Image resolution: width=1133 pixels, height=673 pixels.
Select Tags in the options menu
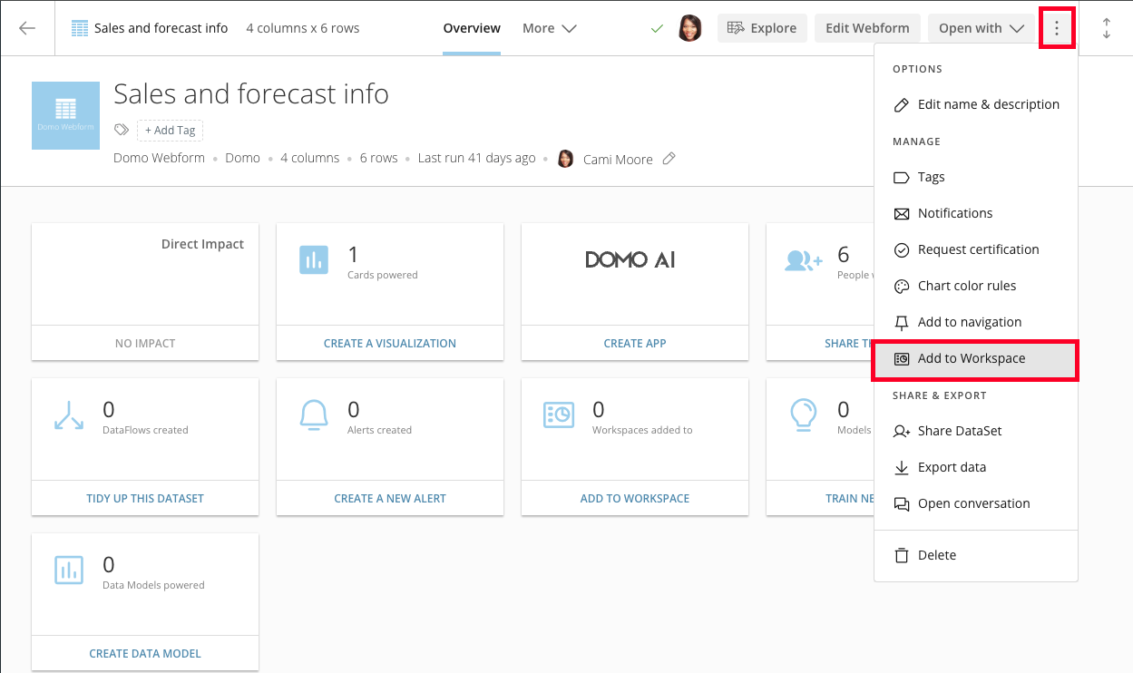[976, 177]
